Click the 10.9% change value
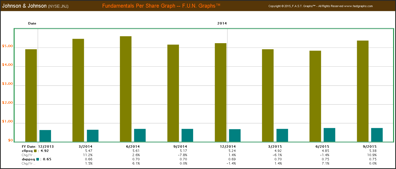396x169 pixels. pyautogui.click(x=372, y=155)
